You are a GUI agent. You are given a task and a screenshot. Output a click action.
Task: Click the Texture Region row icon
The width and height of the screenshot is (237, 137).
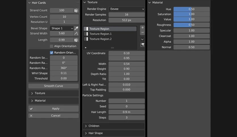[x=86, y=29]
